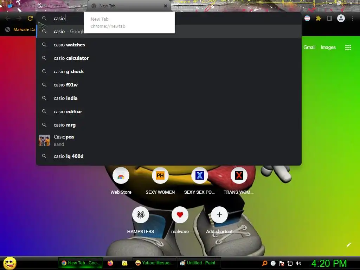Open a new tab with plus button
The image size is (360, 270).
[179, 6]
